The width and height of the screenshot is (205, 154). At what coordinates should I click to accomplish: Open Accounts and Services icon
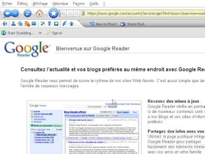coord(50,24)
